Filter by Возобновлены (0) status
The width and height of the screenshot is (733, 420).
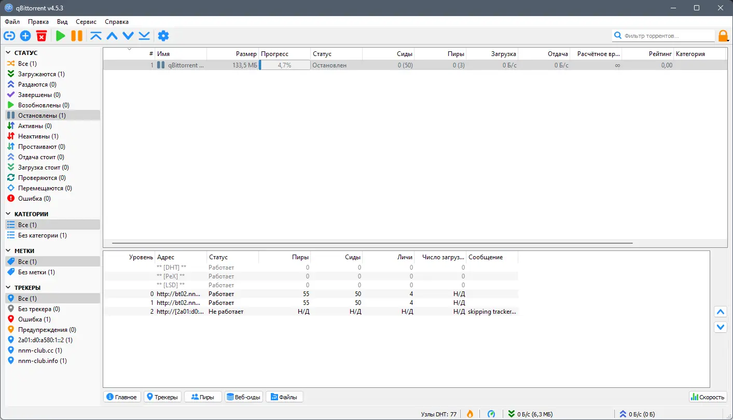(x=52, y=105)
